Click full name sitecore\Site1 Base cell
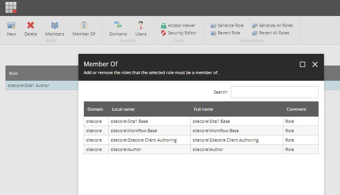This screenshot has width=340, height=195. click(x=237, y=121)
